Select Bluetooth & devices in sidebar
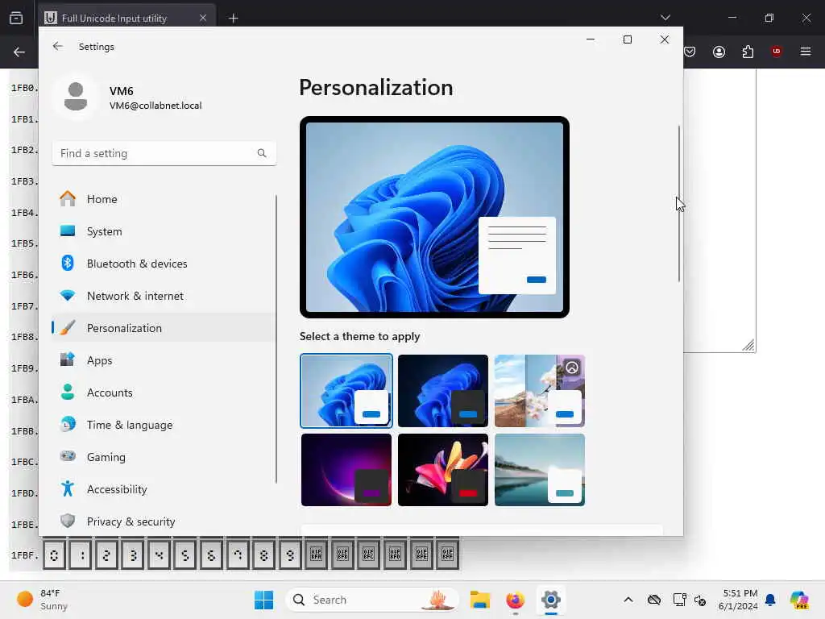825x619 pixels. (x=164, y=264)
